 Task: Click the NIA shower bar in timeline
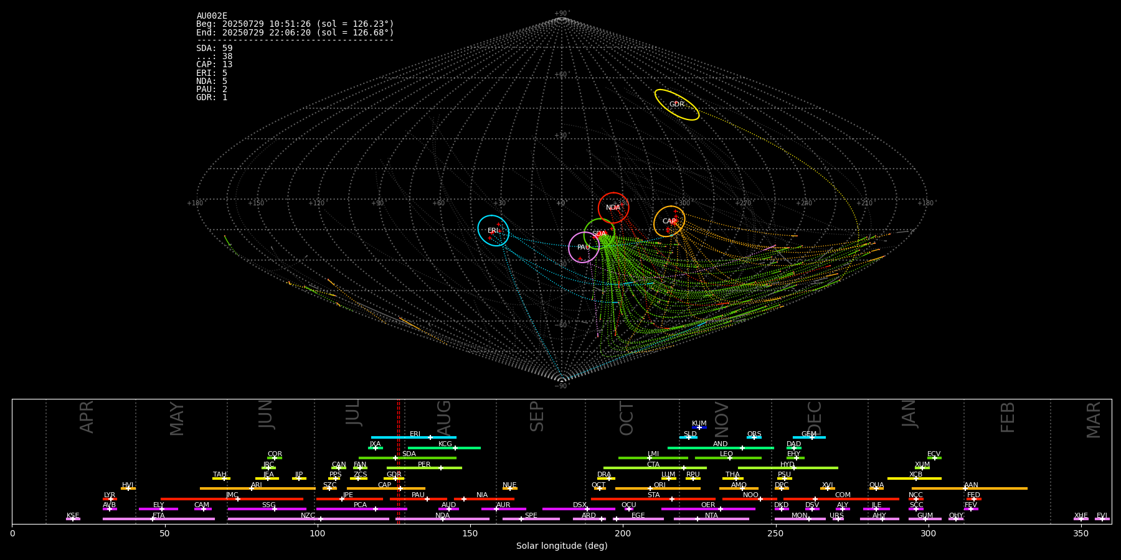(484, 498)
